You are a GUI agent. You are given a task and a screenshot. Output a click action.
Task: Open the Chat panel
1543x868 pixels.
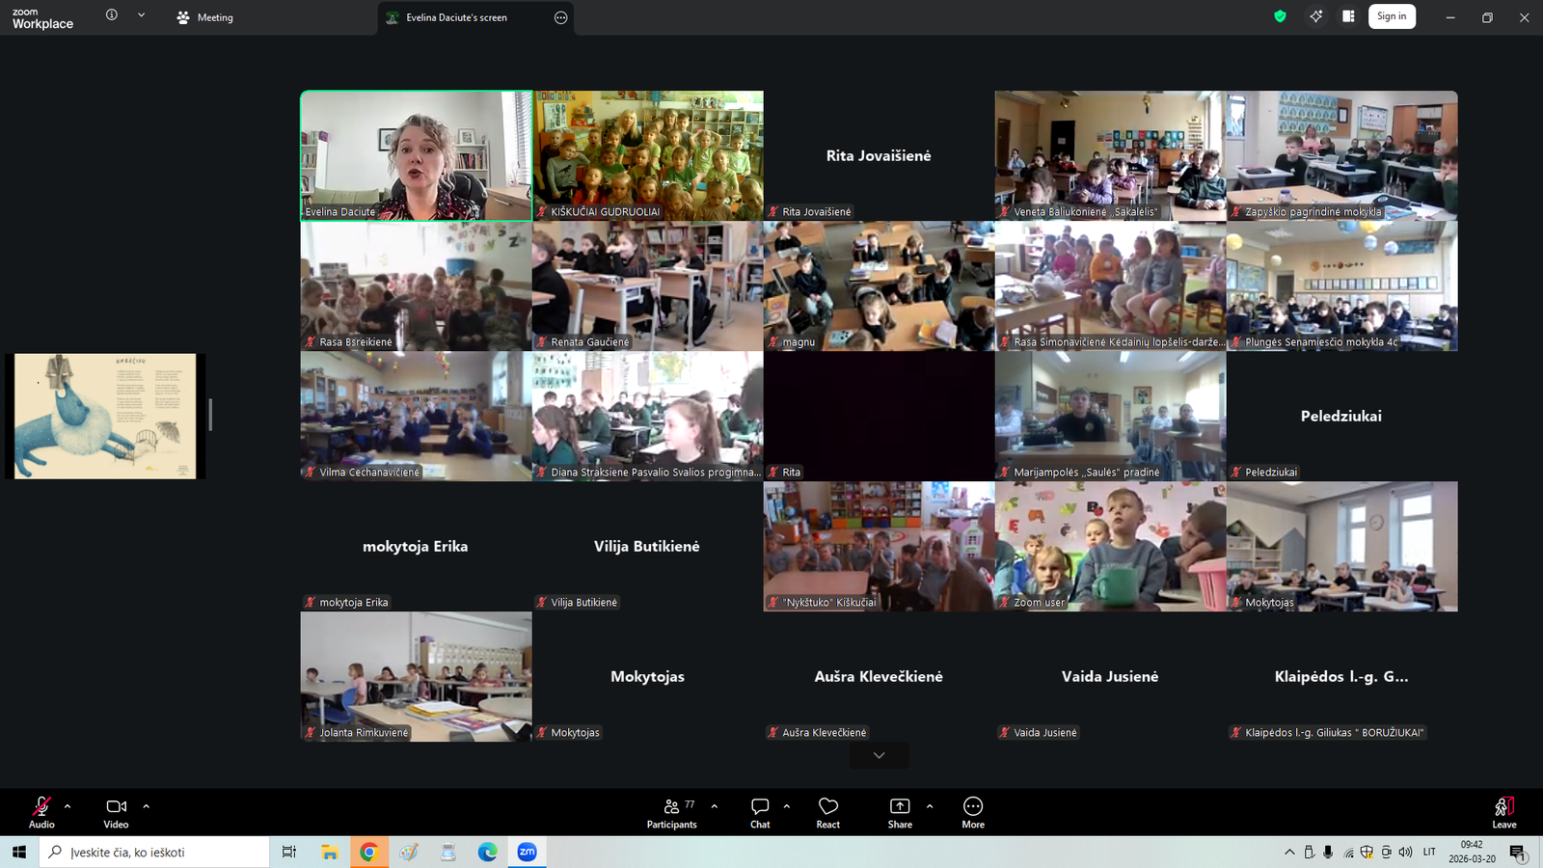pos(760,812)
